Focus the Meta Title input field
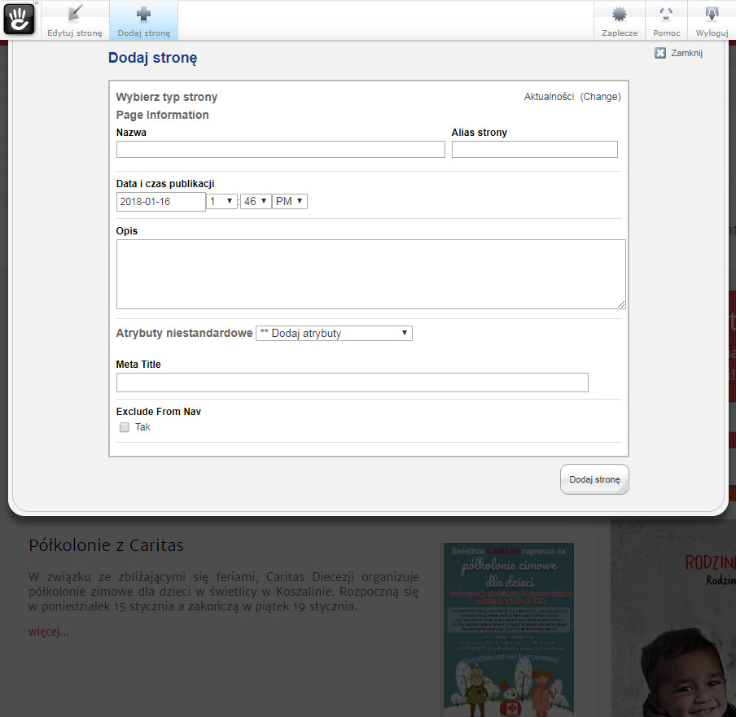736x717 pixels. click(x=352, y=383)
